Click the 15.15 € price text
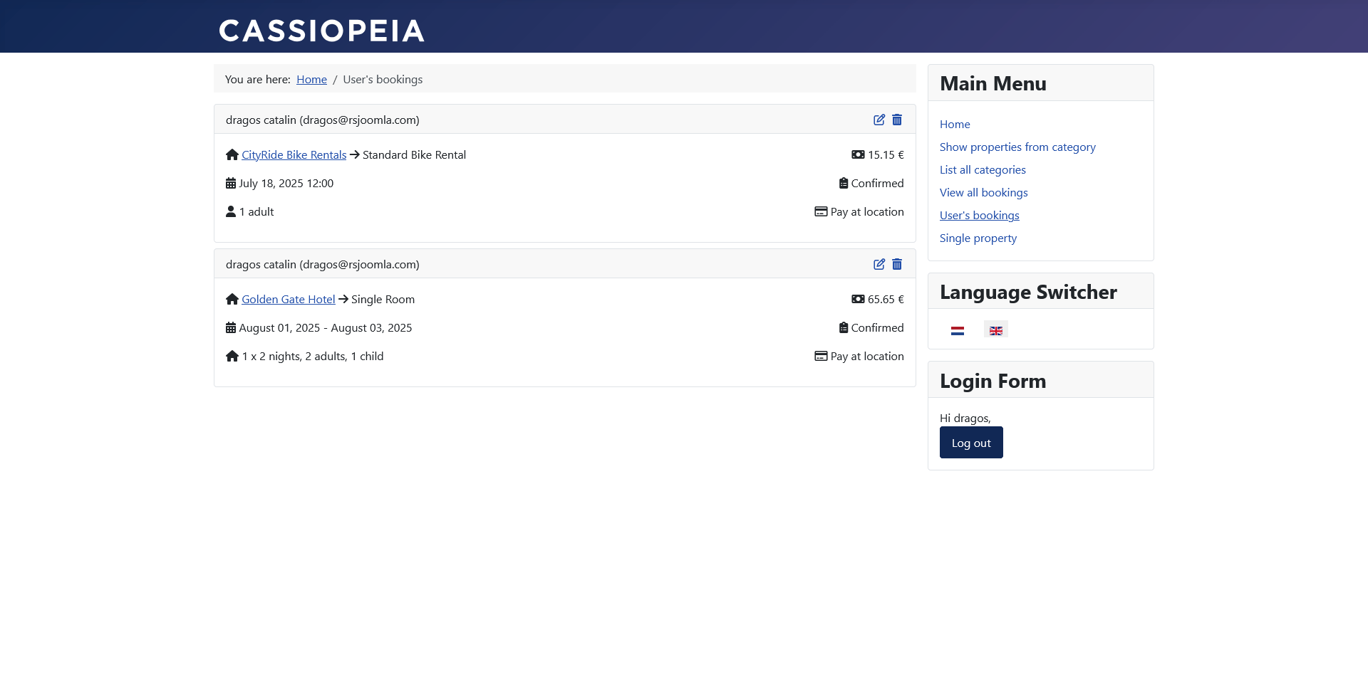 click(x=886, y=154)
